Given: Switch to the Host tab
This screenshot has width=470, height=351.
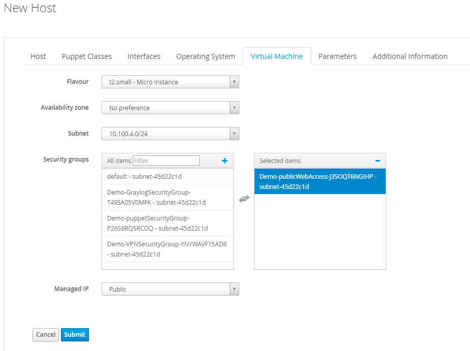Looking at the screenshot, I should point(38,56).
